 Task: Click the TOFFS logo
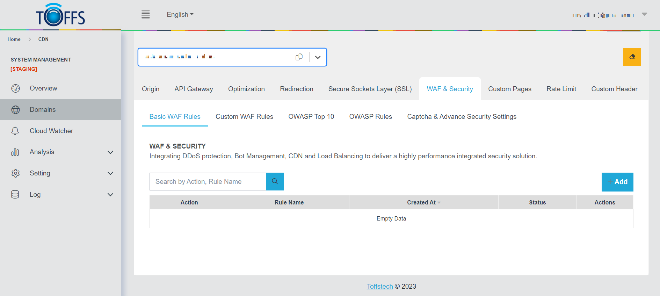pos(60,15)
